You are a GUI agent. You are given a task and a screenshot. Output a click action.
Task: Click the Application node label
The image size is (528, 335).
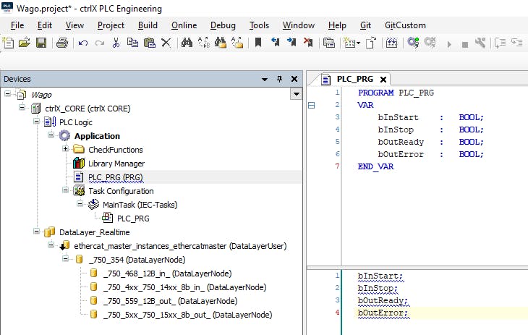(x=97, y=136)
